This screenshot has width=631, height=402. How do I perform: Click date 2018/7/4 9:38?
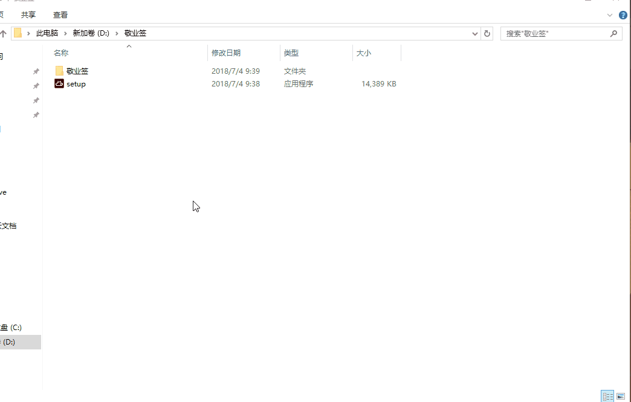tap(236, 84)
